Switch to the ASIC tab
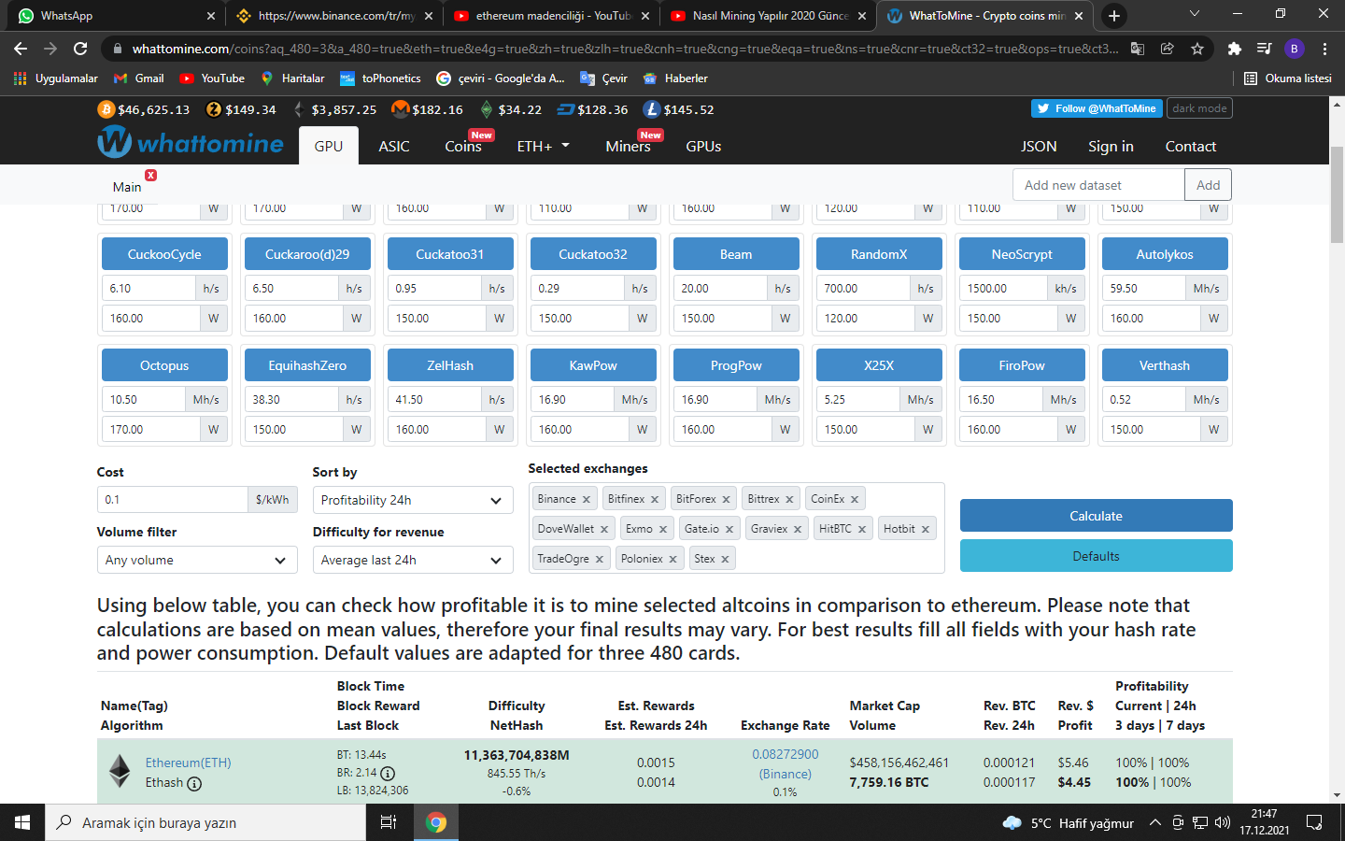1345x841 pixels. click(394, 147)
